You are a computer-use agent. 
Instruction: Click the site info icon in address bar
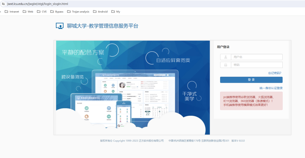(x=3, y=4)
